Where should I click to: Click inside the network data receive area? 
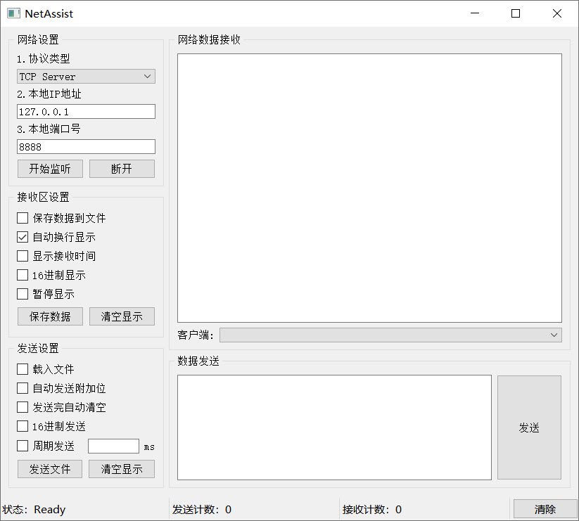tap(369, 188)
